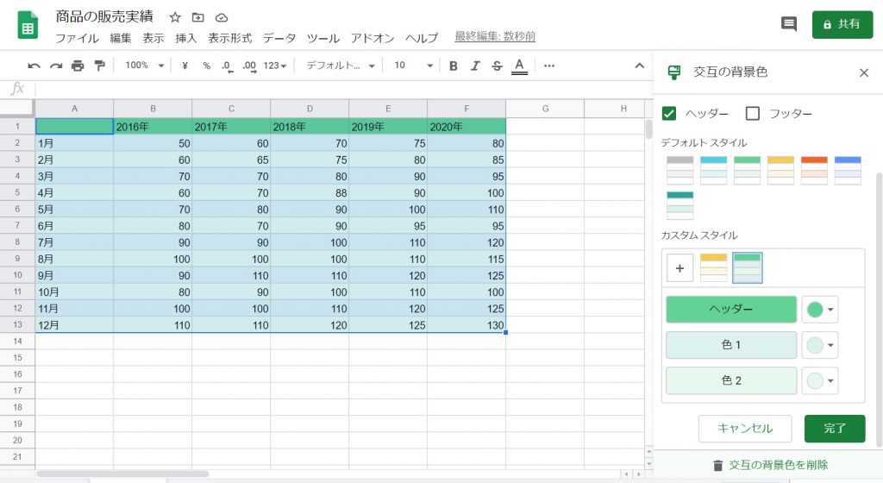The width and height of the screenshot is (883, 483).
Task: Open the ヘッダー color dropdown
Action: click(x=820, y=310)
